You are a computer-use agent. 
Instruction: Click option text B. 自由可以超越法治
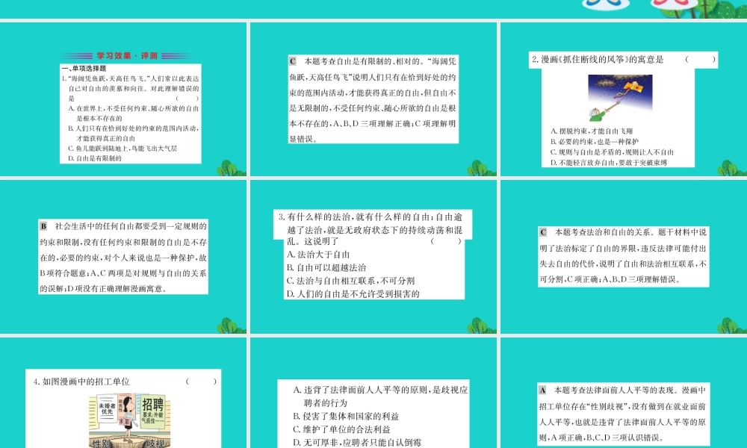[x=326, y=267]
